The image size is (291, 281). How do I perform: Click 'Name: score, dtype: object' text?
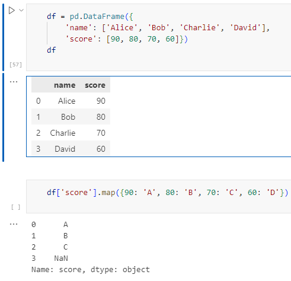click(91, 270)
